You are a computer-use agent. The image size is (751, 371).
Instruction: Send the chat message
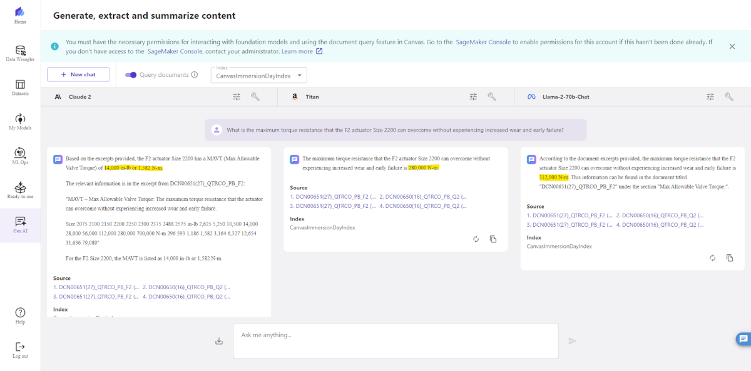(571, 340)
